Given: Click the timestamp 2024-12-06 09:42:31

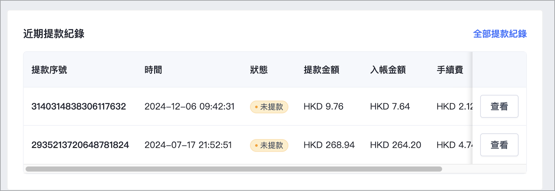Looking at the screenshot, I should [x=190, y=106].
